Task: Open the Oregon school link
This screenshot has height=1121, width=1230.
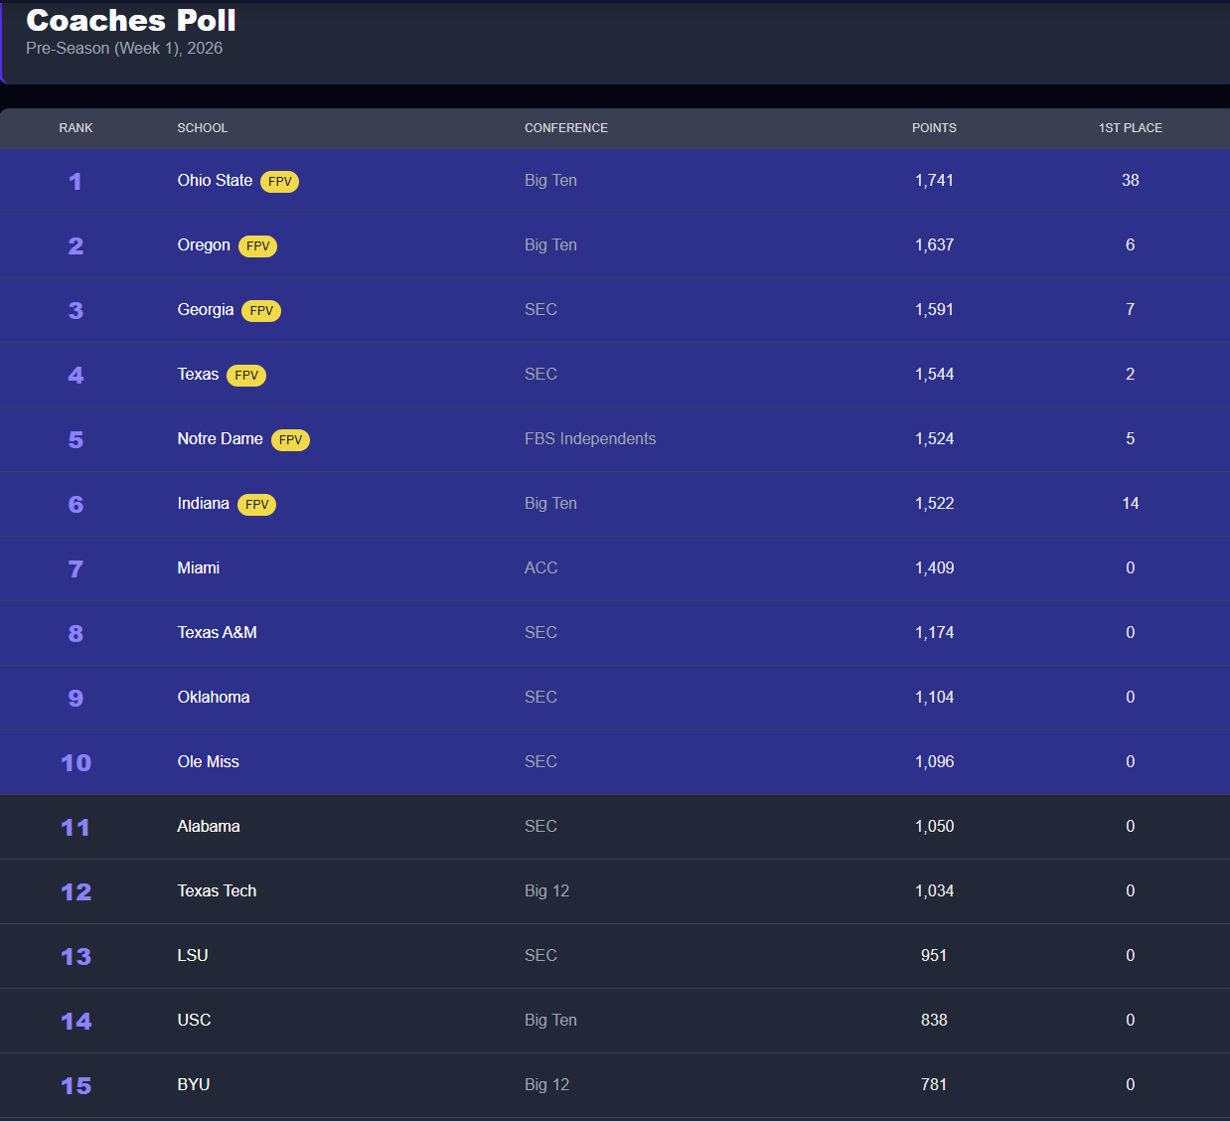Action: click(x=204, y=244)
